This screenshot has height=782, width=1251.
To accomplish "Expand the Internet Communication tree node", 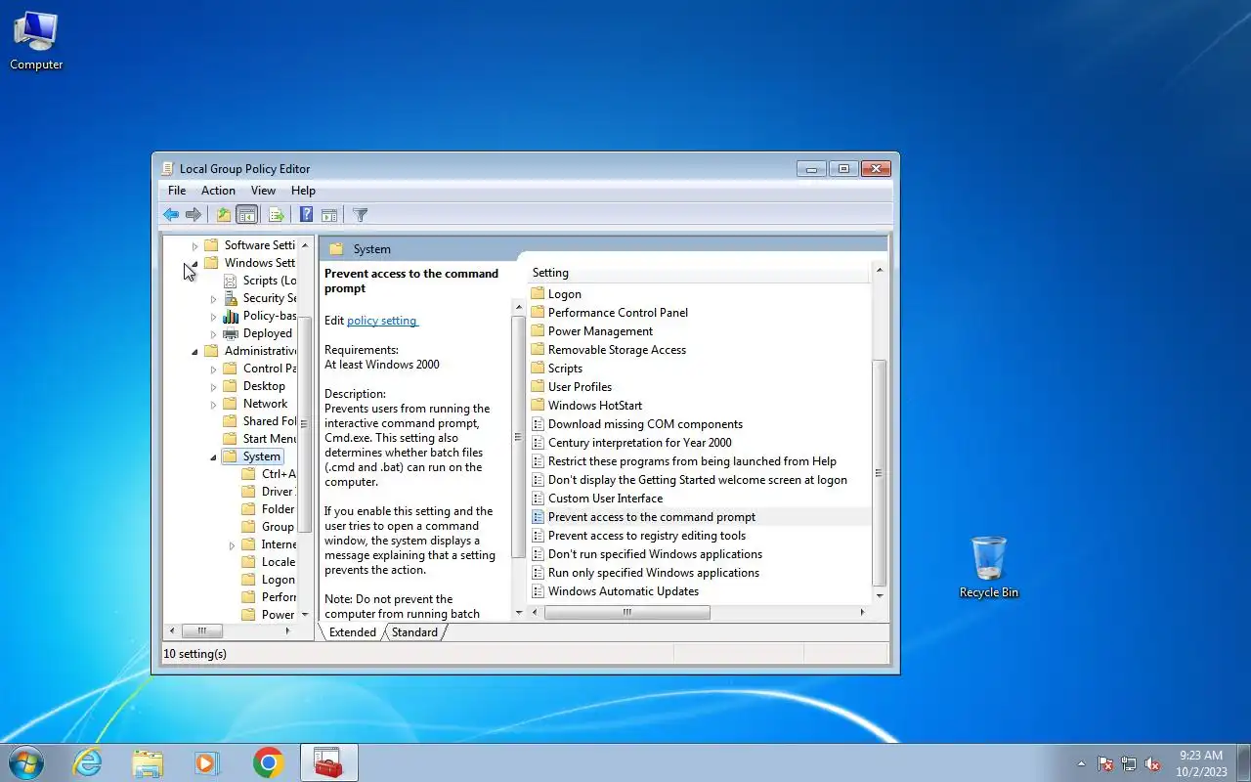I will click(x=232, y=545).
